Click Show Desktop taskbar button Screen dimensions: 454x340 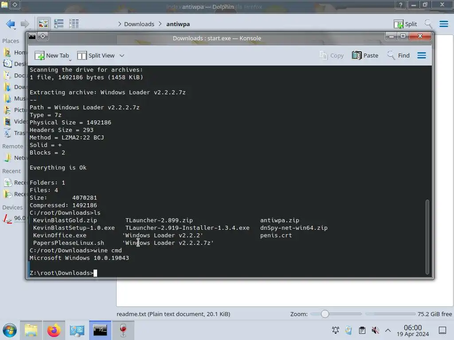(x=442, y=330)
